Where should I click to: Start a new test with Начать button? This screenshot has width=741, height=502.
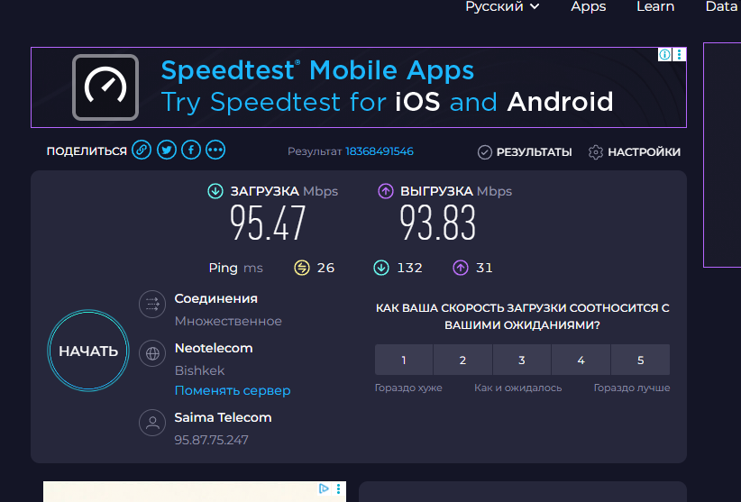coord(88,351)
